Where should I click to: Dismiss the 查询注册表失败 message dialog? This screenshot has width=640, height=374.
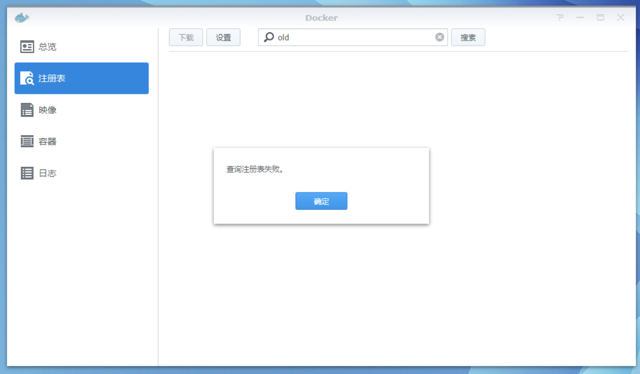click(321, 201)
